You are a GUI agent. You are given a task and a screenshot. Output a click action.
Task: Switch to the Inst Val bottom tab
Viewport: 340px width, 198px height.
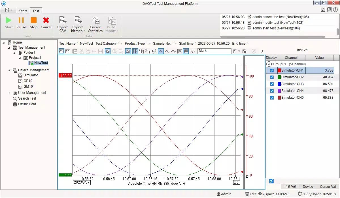click(x=290, y=186)
